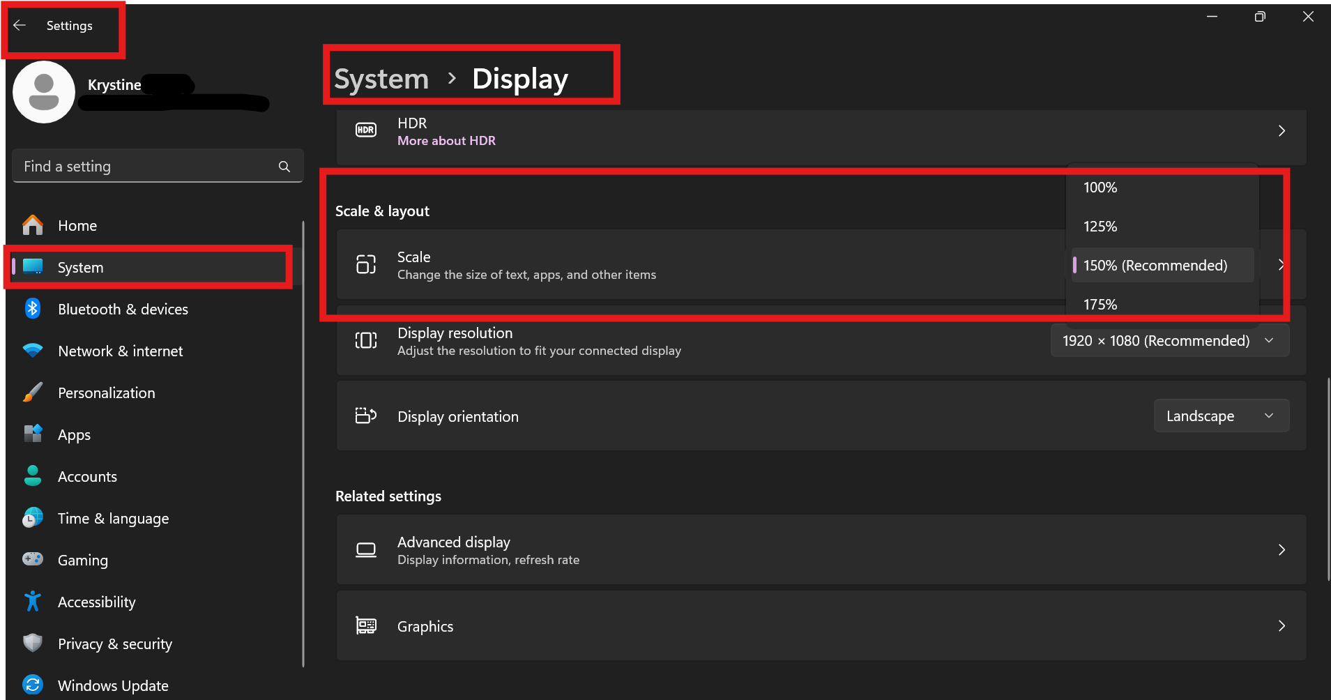This screenshot has height=700, width=1331.
Task: Select 100% scale option
Action: pos(1100,188)
